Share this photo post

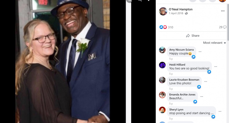(193, 36)
